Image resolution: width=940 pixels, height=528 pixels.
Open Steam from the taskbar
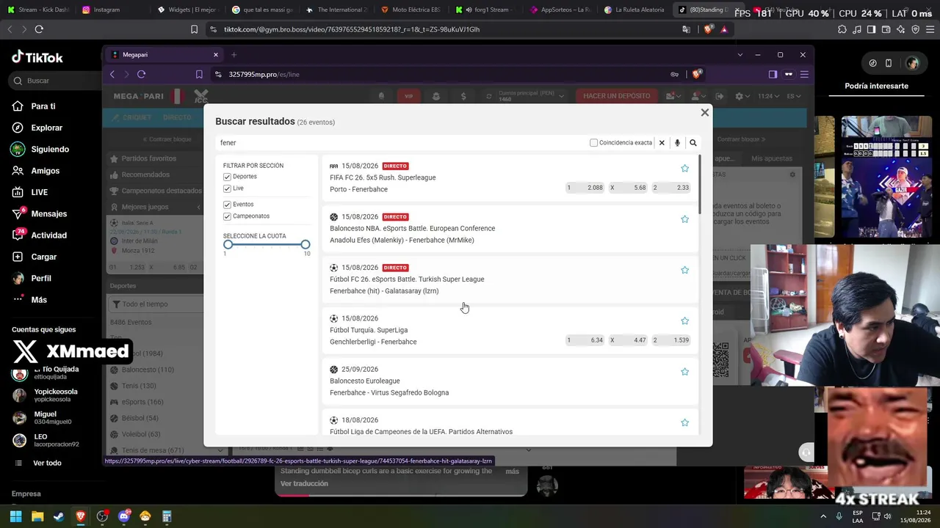point(59,517)
